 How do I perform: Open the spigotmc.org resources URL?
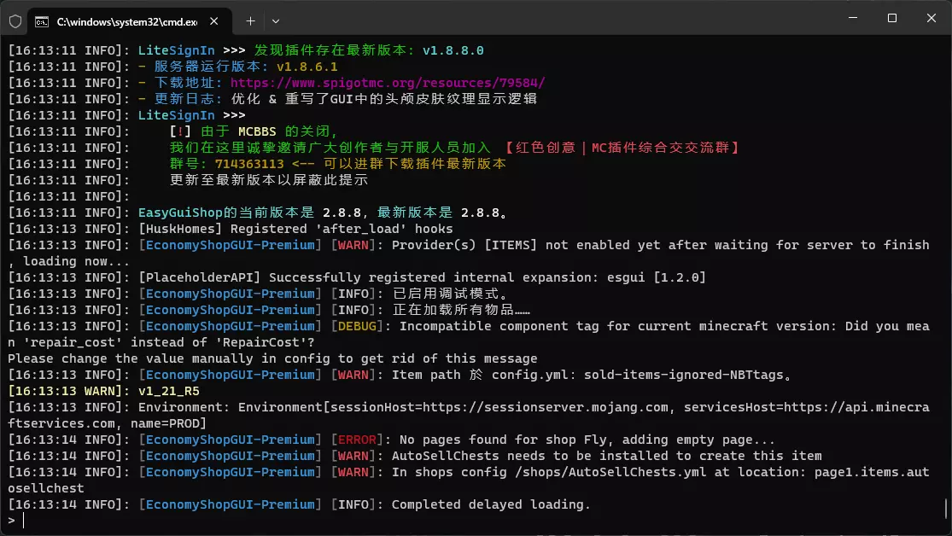388,83
